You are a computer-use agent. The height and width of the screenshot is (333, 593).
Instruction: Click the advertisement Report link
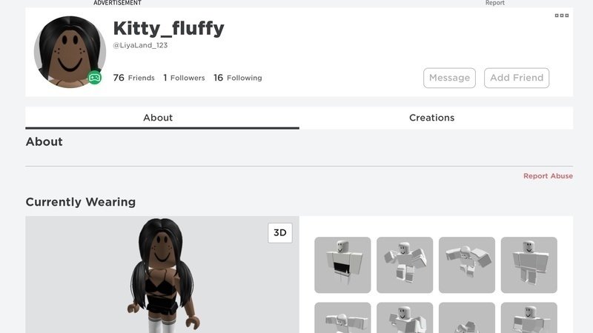tap(494, 3)
